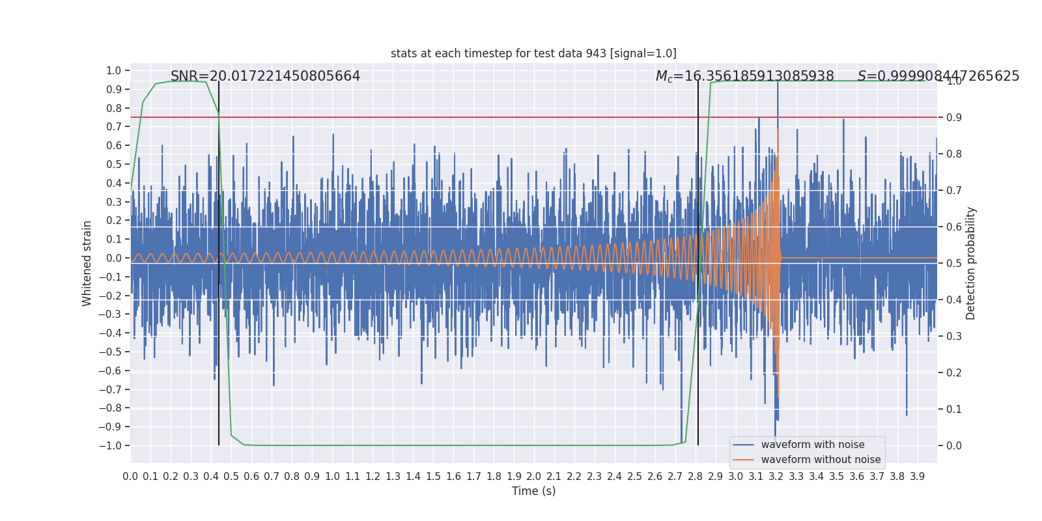The height and width of the screenshot is (521, 1042).
Task: Select the Mc chirp mass annotation
Action: 744,76
